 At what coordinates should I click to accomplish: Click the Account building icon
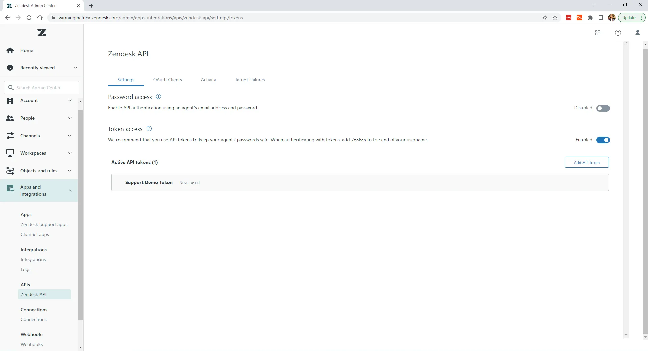10,100
